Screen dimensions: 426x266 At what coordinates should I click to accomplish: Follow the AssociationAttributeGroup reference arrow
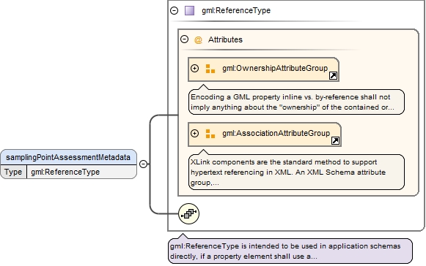pos(335,140)
